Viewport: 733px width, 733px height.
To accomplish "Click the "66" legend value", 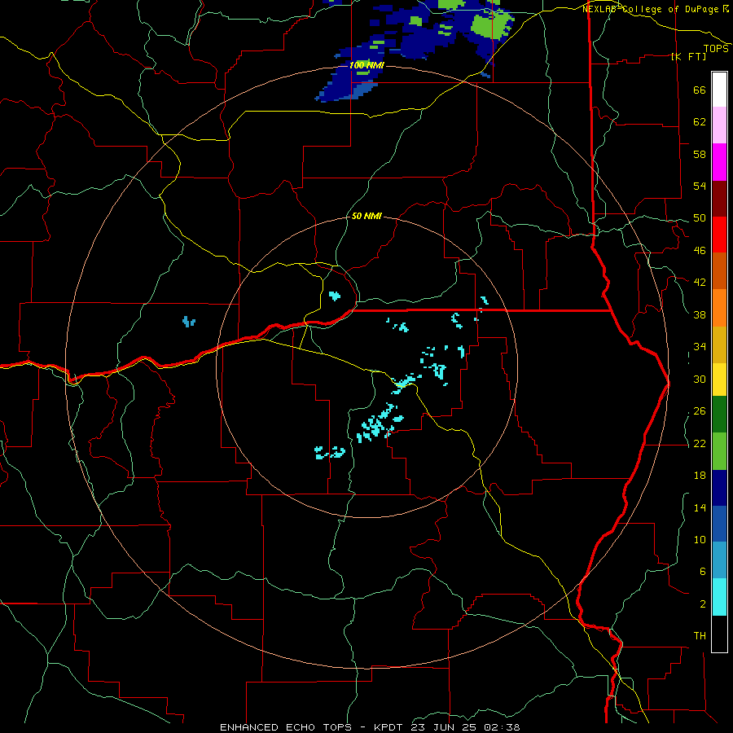I will 700,90.
